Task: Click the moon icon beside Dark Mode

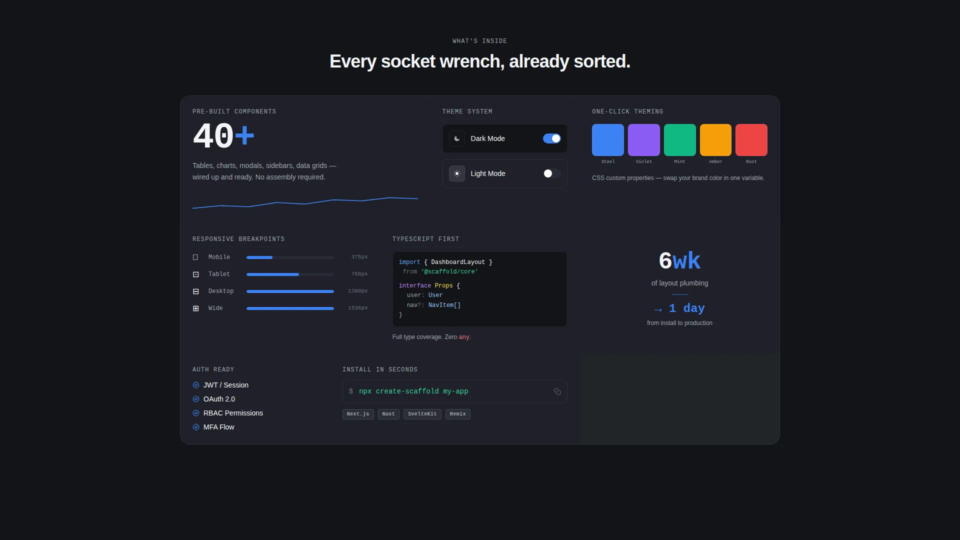Action: click(x=457, y=138)
